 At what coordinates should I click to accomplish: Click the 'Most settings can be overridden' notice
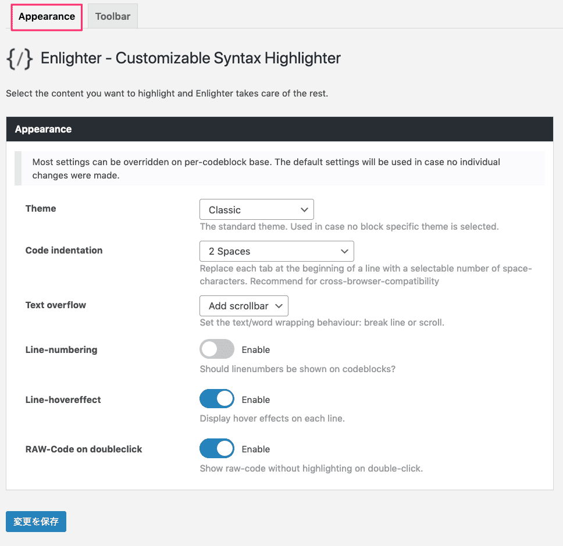coord(279,169)
